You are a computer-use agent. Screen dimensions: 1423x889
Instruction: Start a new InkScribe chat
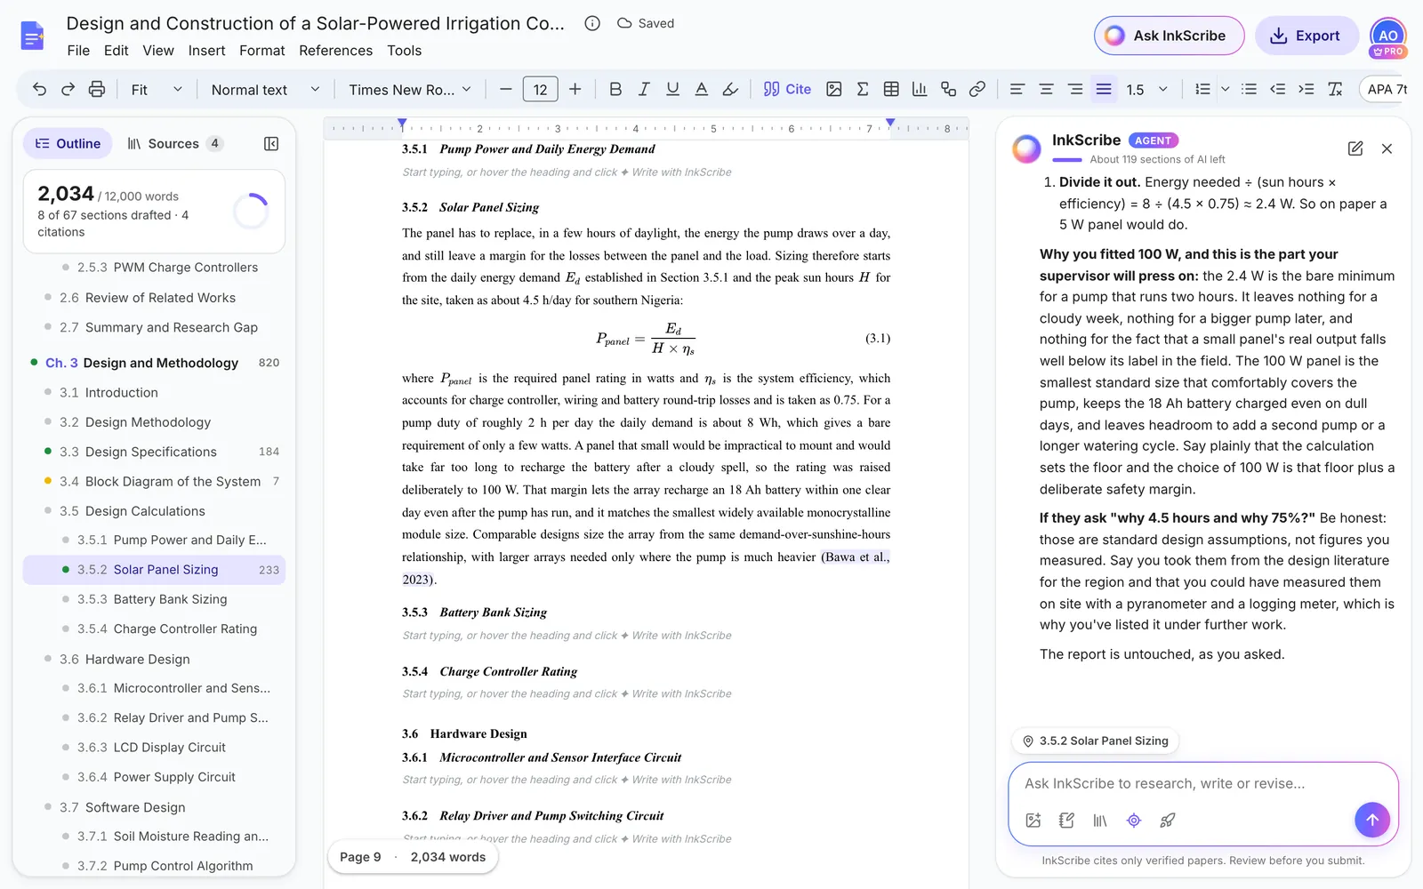tap(1355, 148)
